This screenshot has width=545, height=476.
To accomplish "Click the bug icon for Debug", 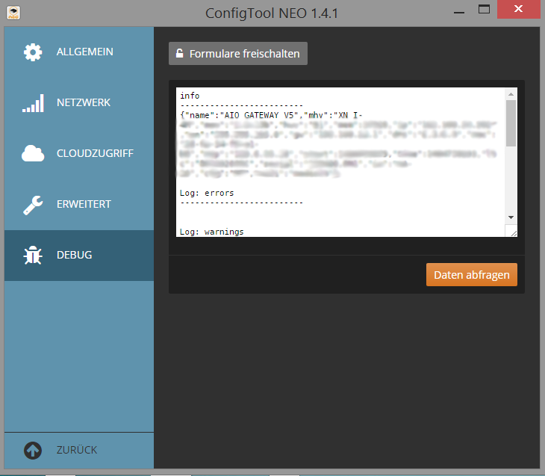I will 33,256.
